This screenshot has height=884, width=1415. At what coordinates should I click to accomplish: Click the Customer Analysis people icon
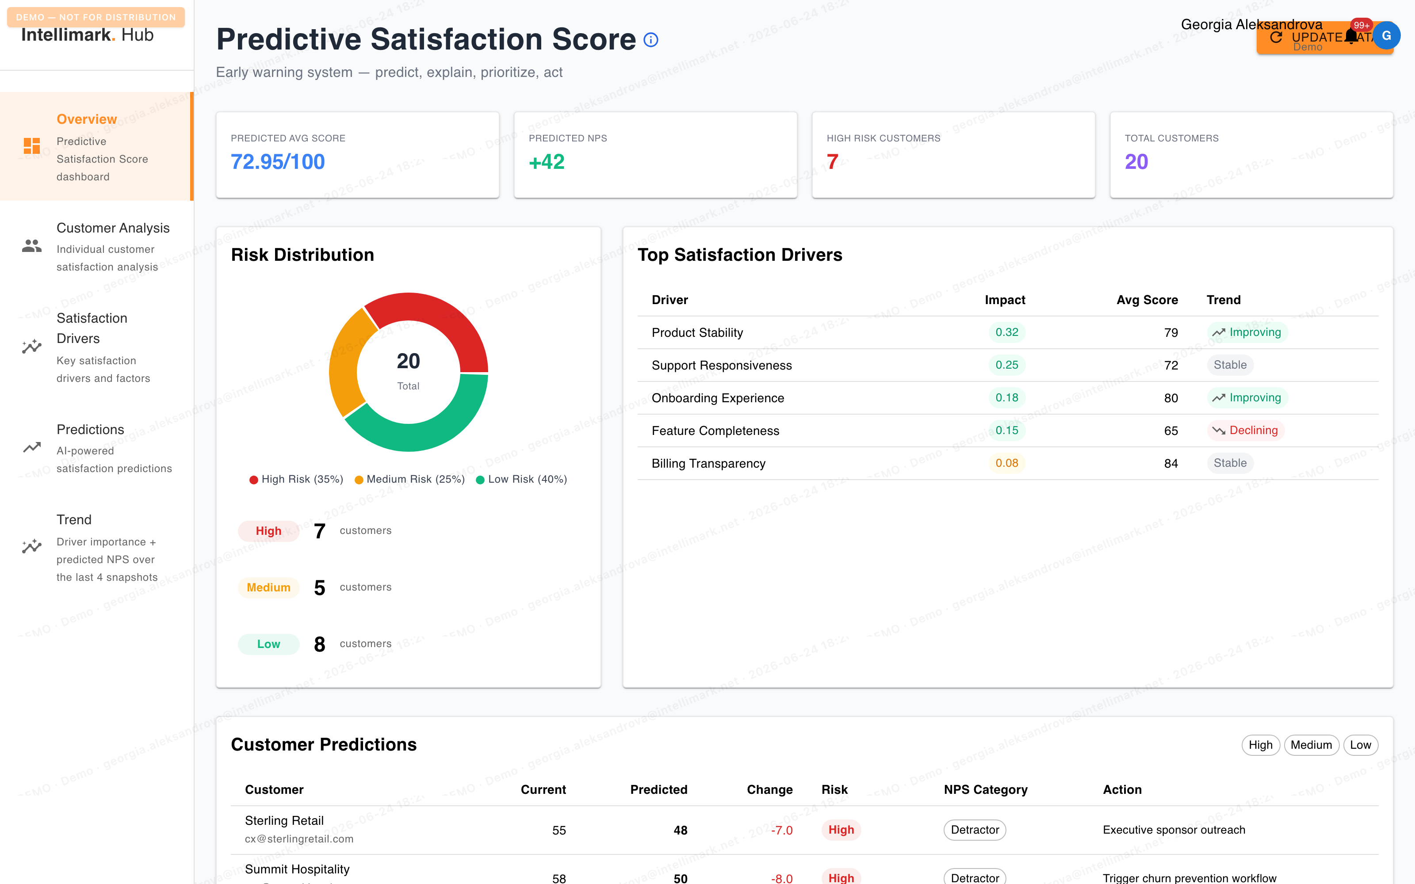31,246
